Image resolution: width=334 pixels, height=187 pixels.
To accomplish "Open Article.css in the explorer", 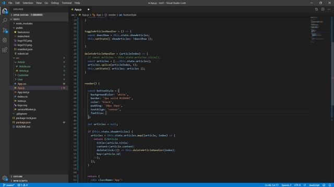I will 39,66.
